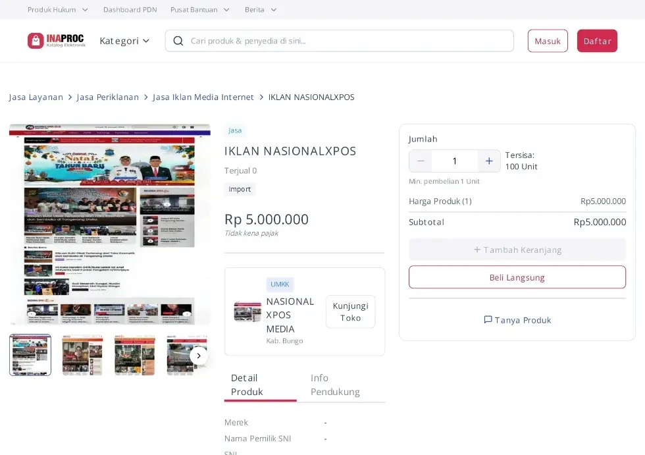Increase quantity with the plus button
This screenshot has height=455, width=645.
(489, 161)
